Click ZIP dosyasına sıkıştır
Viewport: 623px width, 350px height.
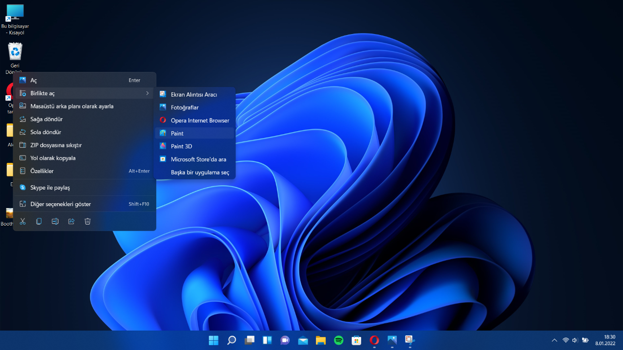(x=85, y=145)
